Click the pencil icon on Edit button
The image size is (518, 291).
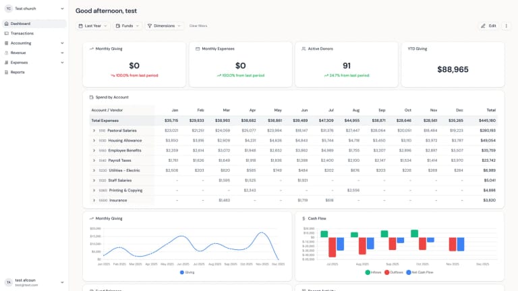tap(483, 26)
